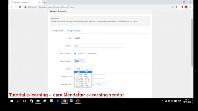Click the Tahun birth year field
The width and height of the screenshot is (198, 111).
coord(101,84)
